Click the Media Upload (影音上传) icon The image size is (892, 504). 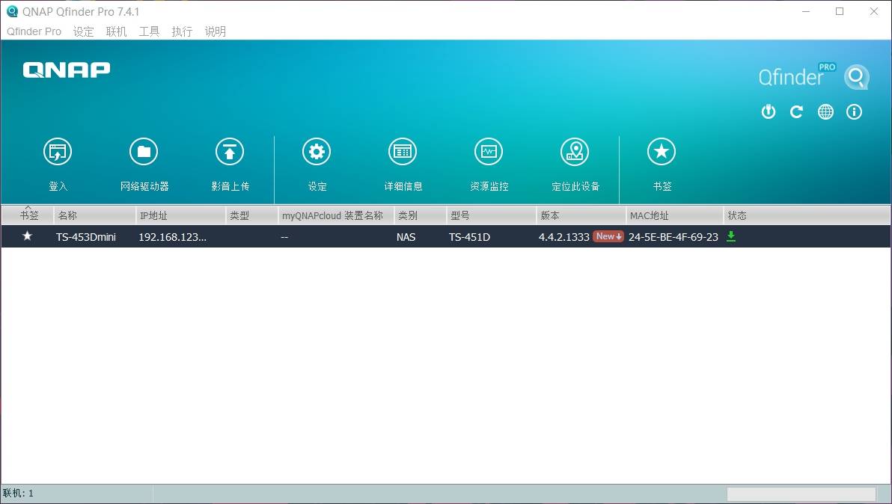click(x=230, y=152)
